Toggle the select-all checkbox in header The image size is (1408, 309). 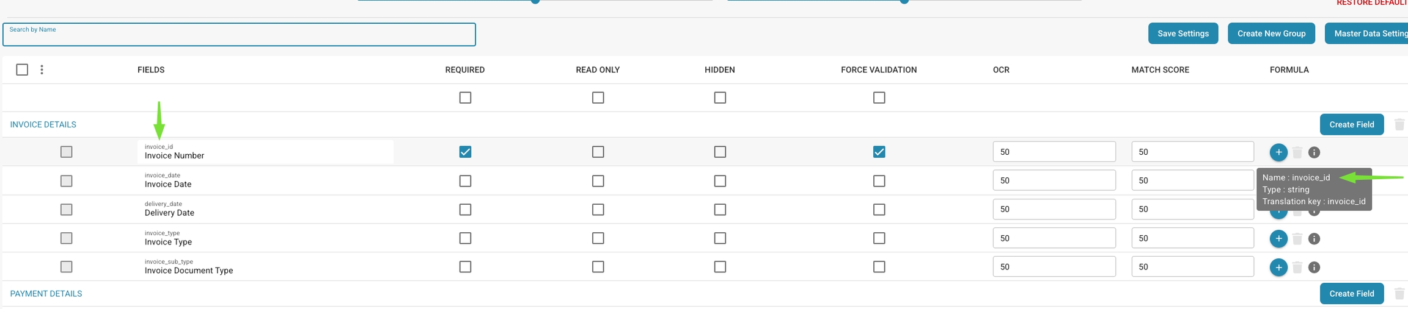pyautogui.click(x=22, y=70)
